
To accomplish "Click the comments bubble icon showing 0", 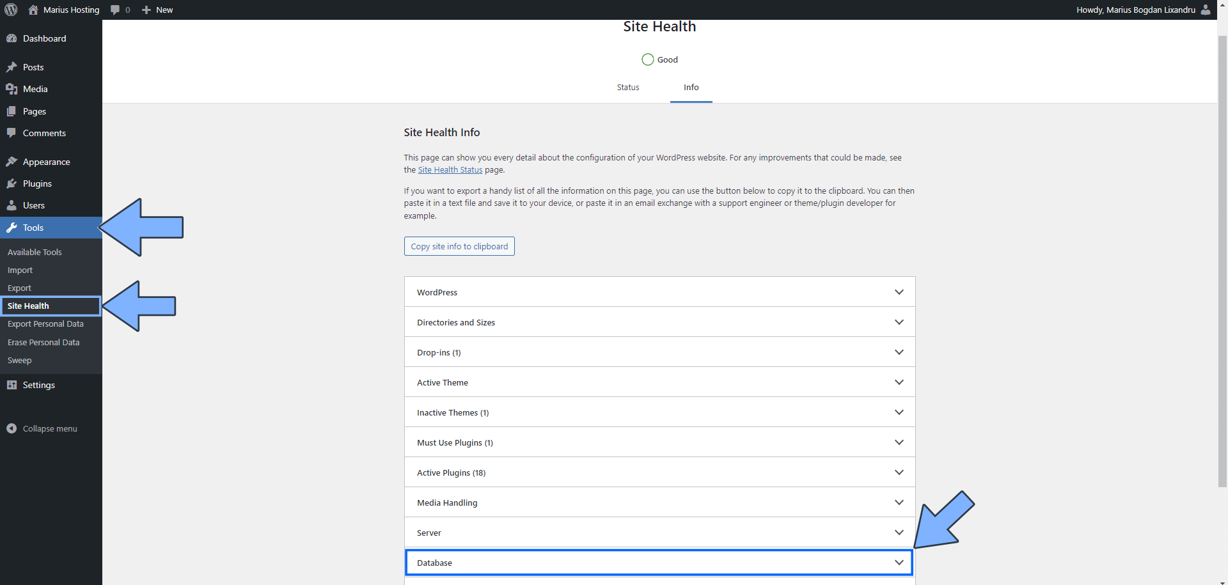I will coord(116,10).
